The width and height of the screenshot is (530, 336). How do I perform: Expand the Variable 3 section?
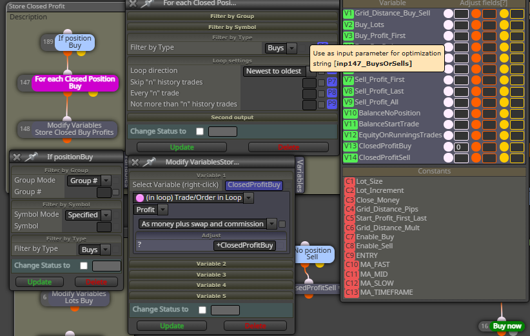tap(211, 275)
